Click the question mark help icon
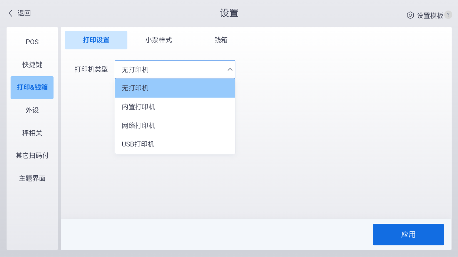Screen dimensions: 458x257 (448, 15)
